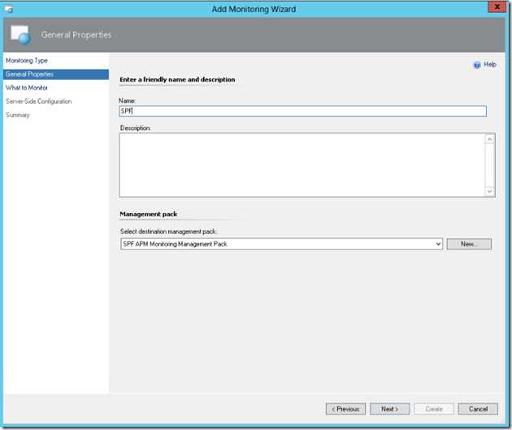Proceed with the Next button
512x430 pixels.
[389, 409]
